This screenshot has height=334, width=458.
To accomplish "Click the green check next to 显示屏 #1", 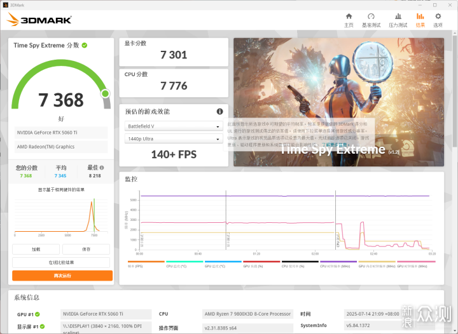I will (43, 326).
